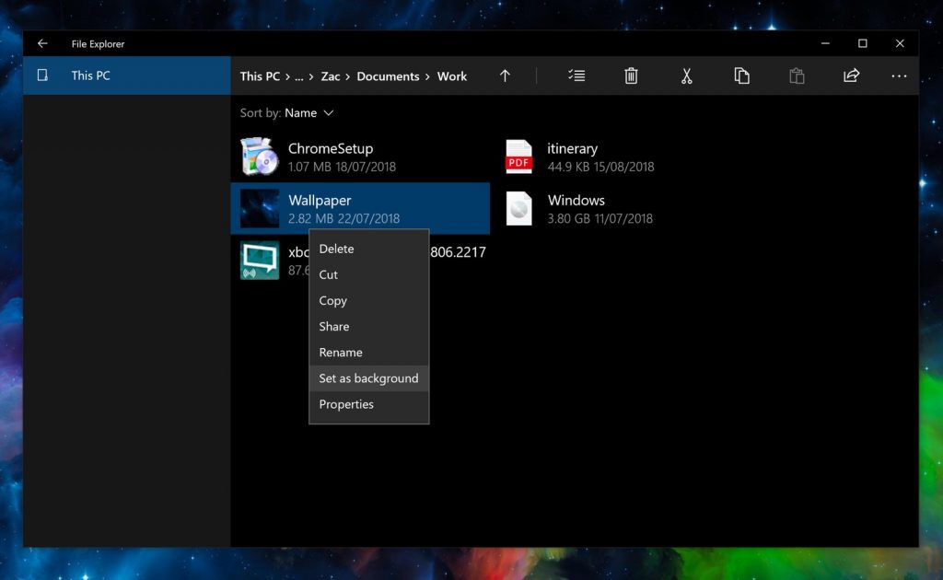Image resolution: width=943 pixels, height=580 pixels.
Task: Open the see-more options menu
Action: click(x=899, y=75)
